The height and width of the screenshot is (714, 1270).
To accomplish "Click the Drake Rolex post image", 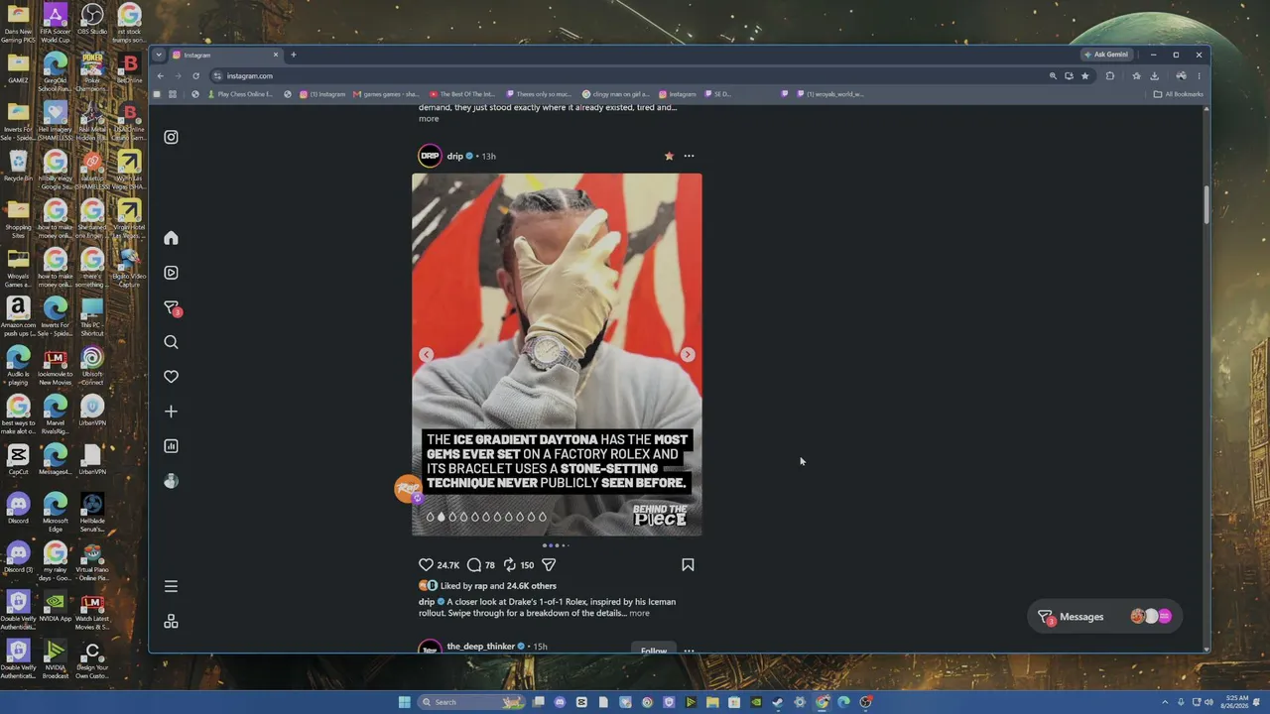I will 557,355.
